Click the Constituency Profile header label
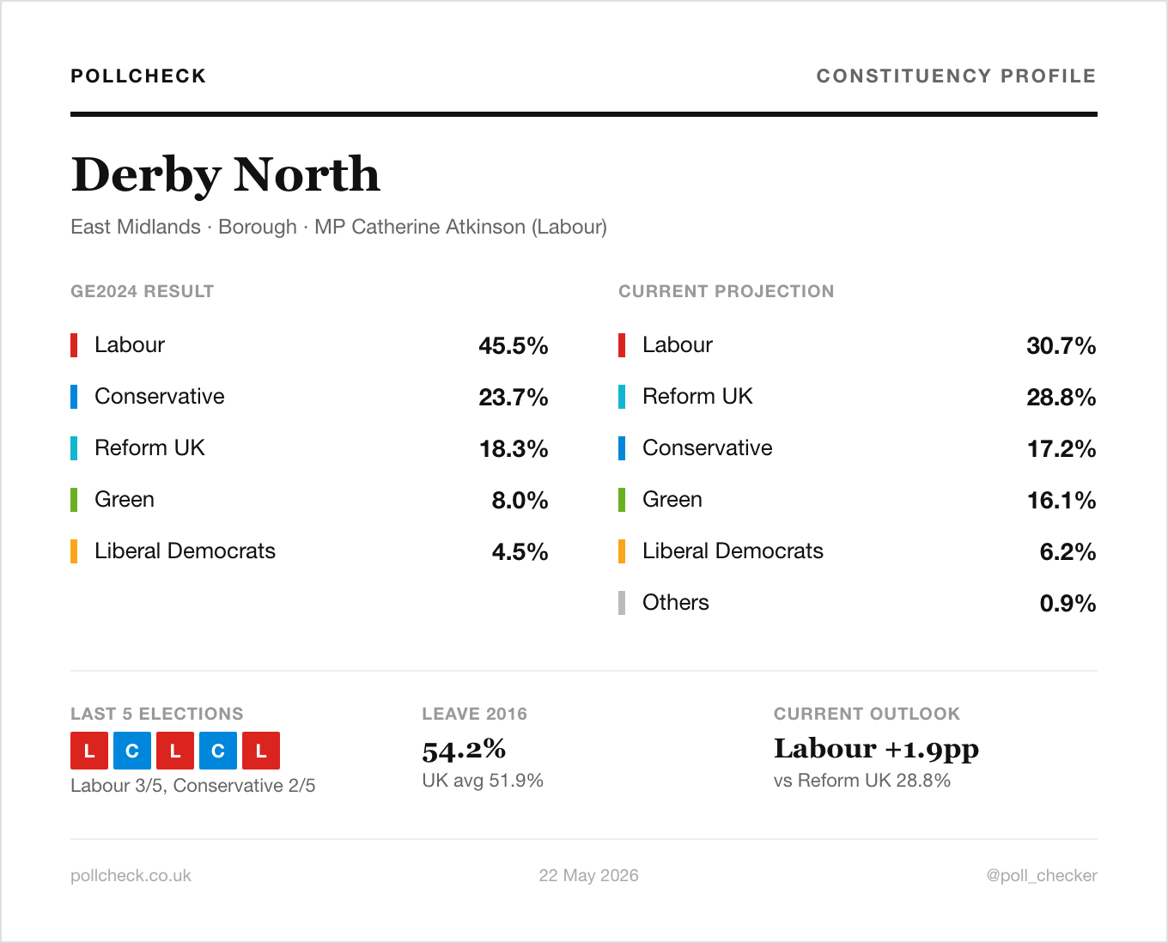This screenshot has width=1168, height=943. 956,76
